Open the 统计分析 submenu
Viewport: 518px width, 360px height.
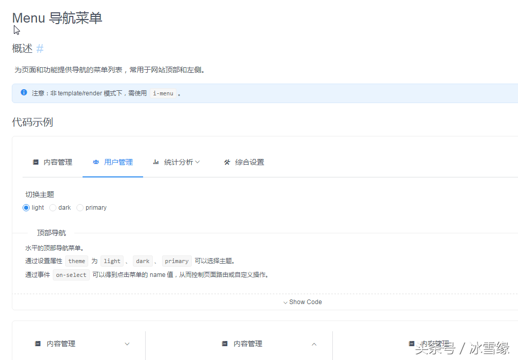click(176, 162)
